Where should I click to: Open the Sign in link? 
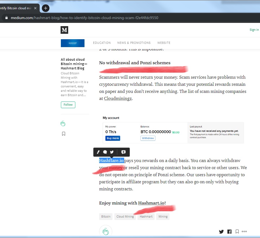[254, 30]
